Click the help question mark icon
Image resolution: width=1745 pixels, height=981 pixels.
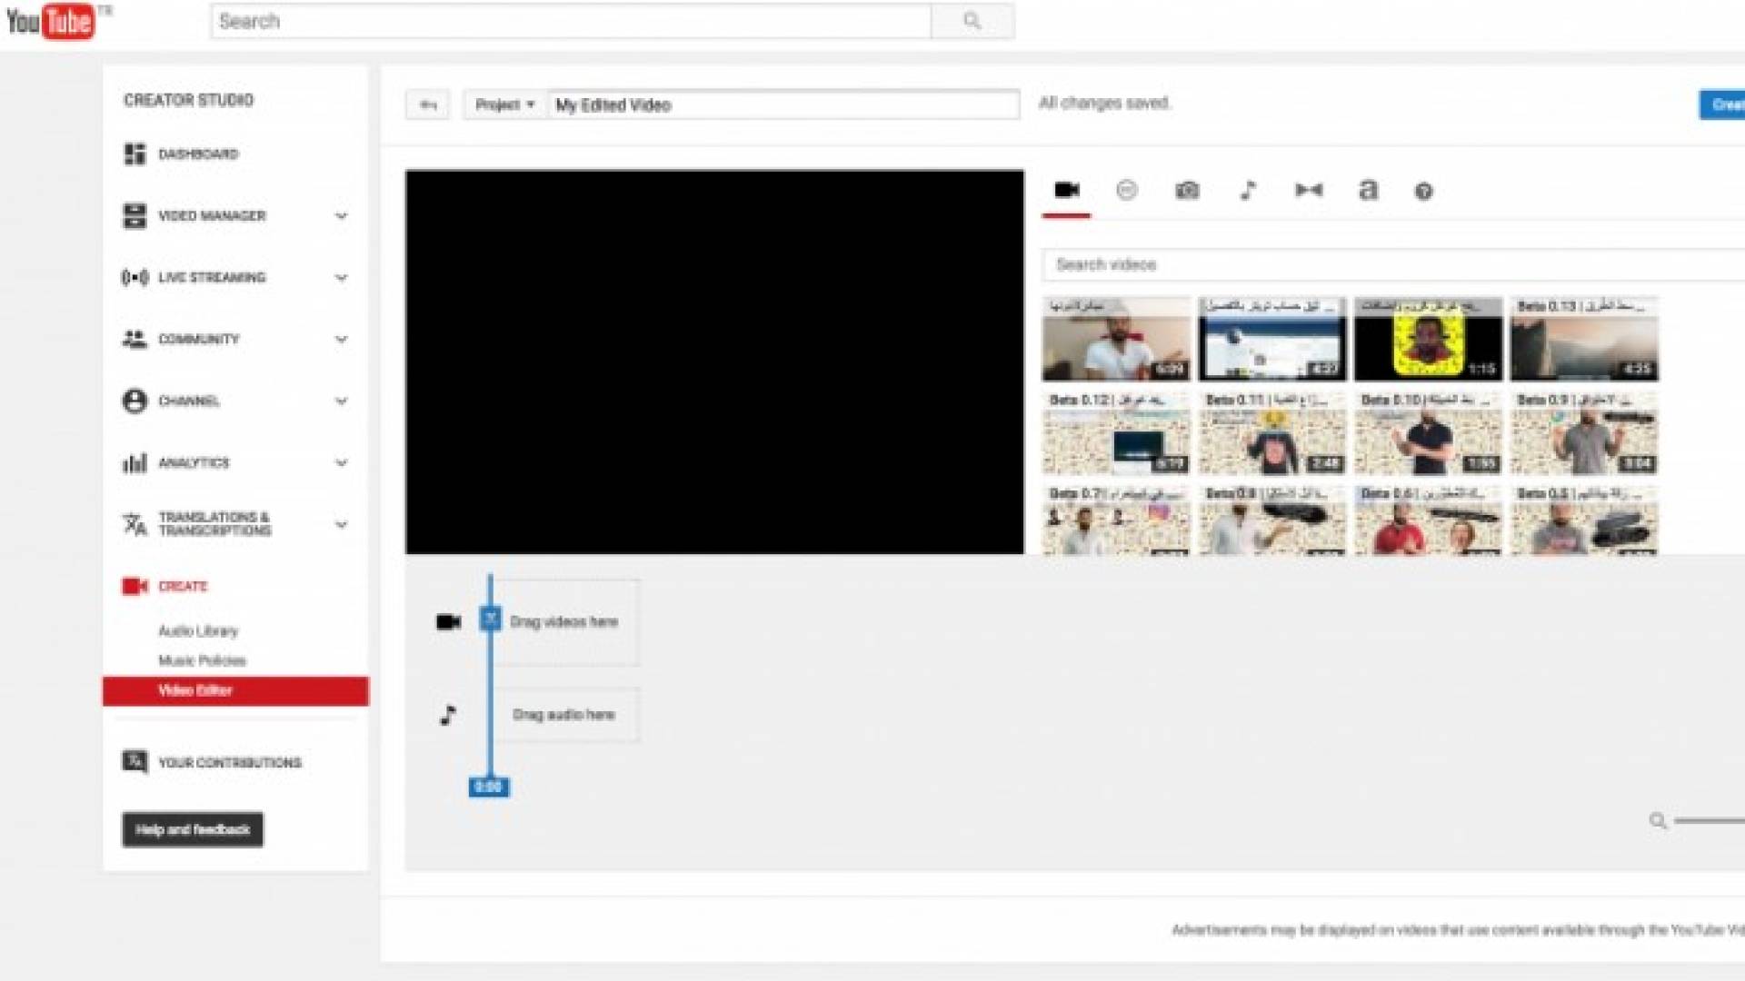point(1423,192)
